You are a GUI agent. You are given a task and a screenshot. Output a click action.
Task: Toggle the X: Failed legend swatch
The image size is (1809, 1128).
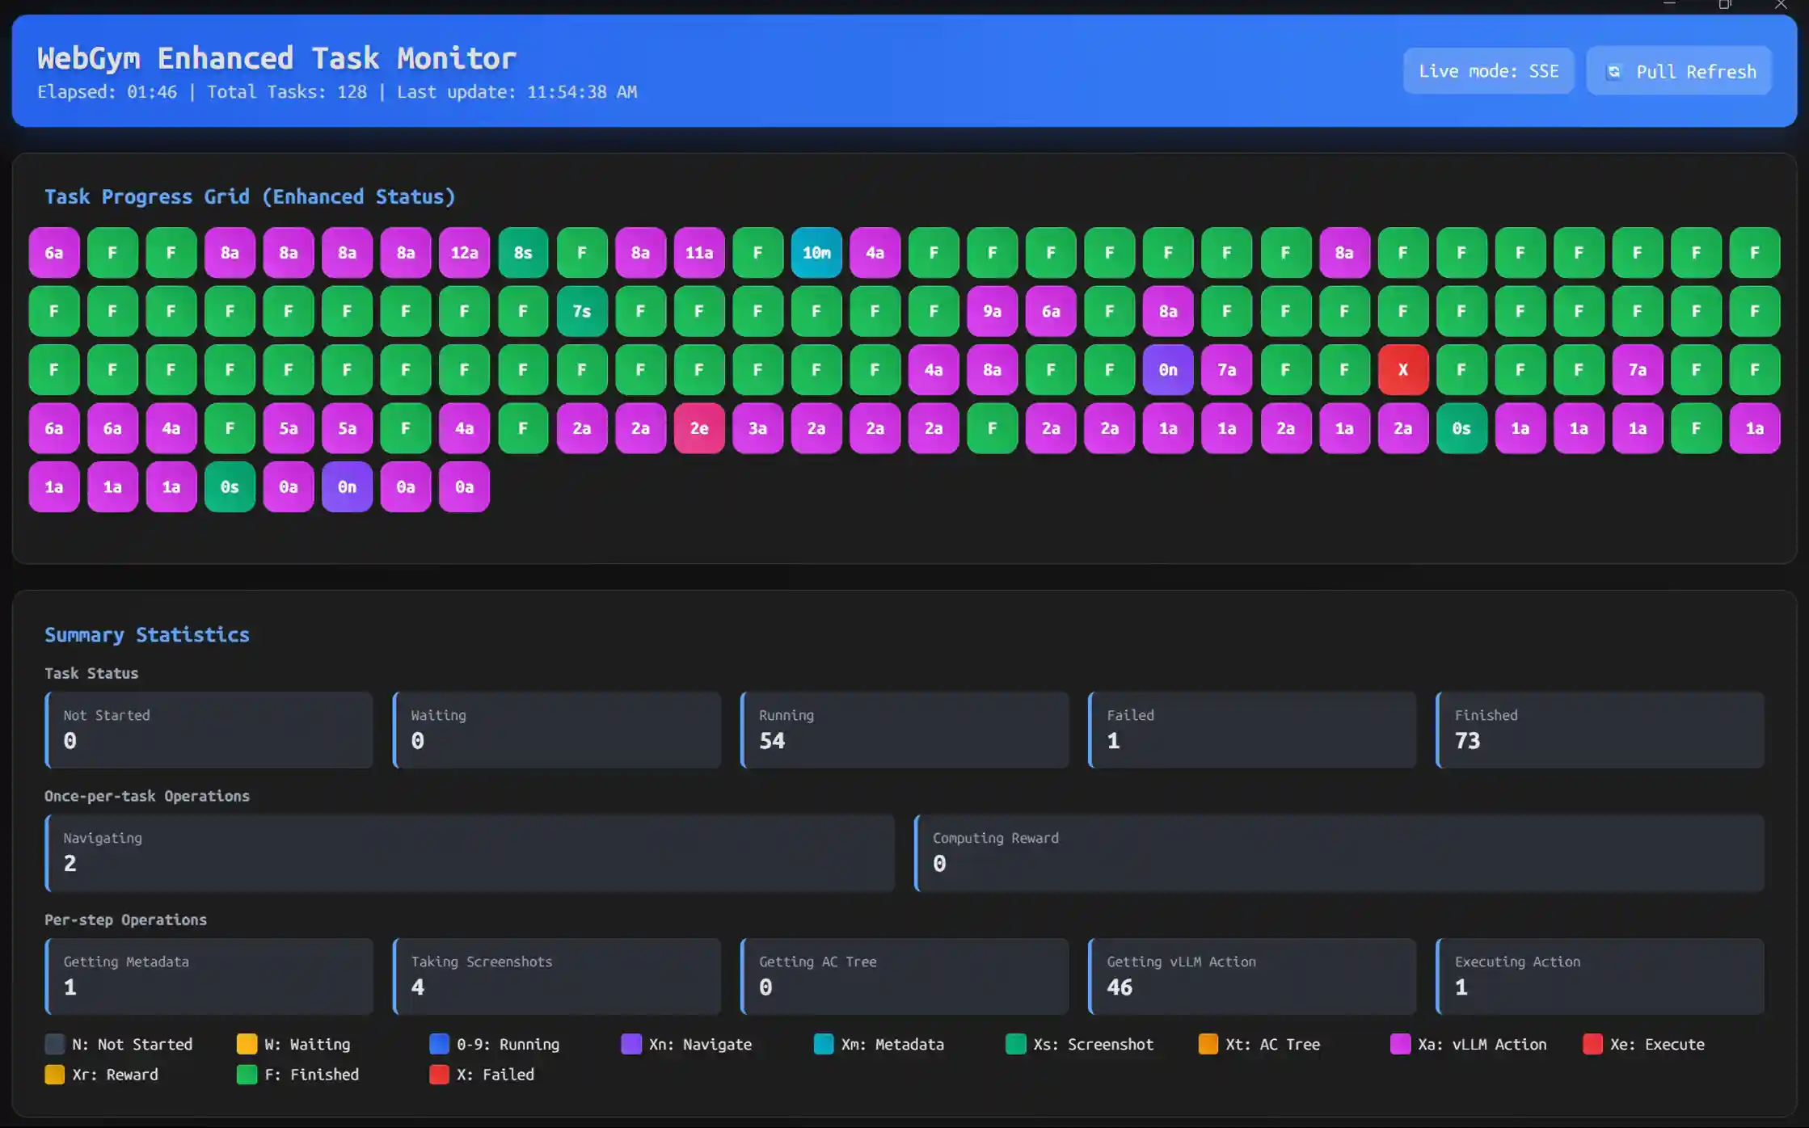(439, 1075)
